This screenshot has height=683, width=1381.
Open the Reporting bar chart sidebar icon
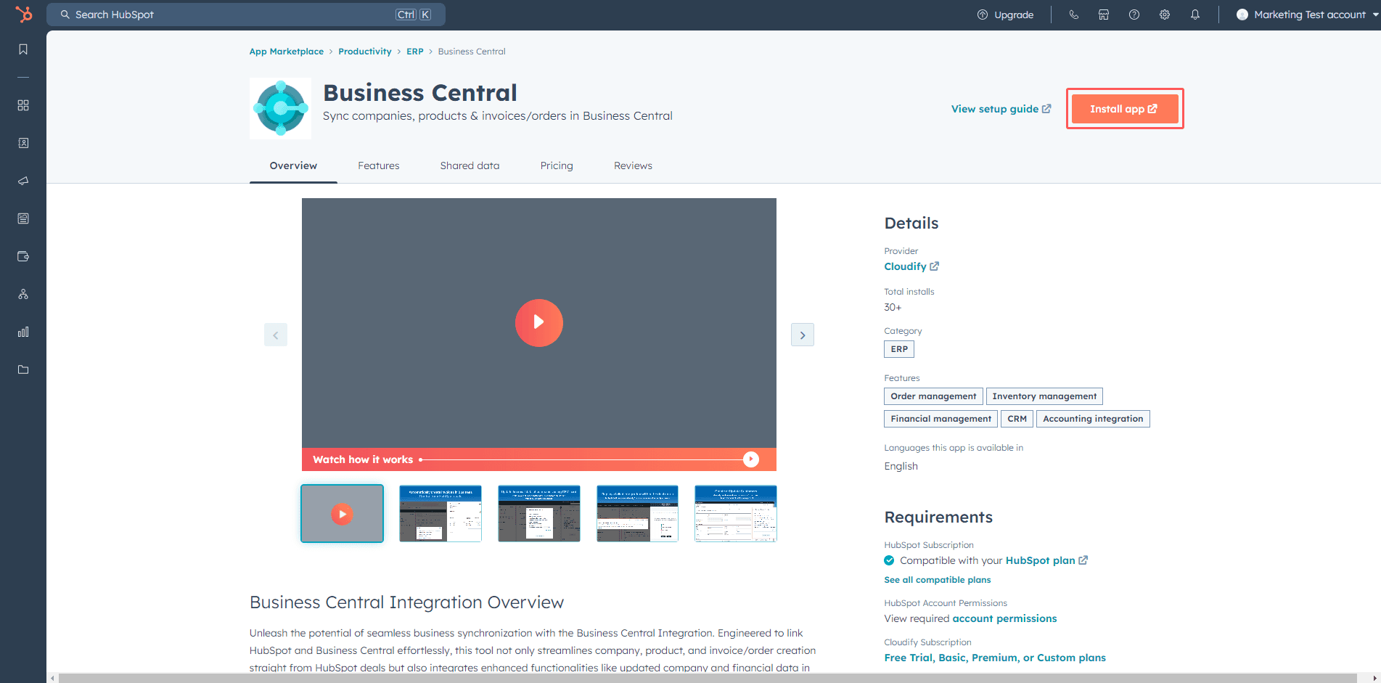[x=23, y=332]
